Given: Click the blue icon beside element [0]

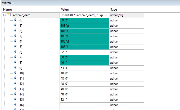Looking at the screenshot, I should tap(15, 20).
